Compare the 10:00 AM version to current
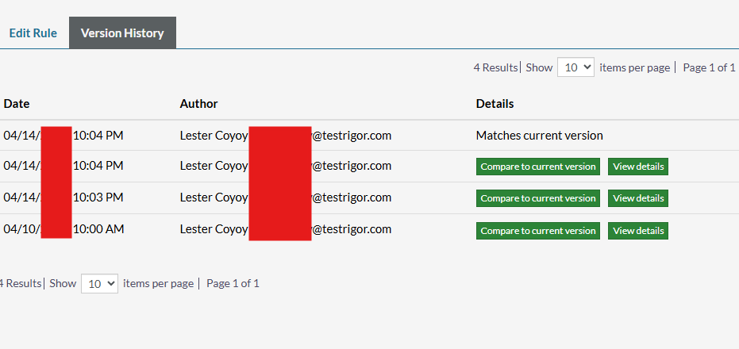Viewport: 739px width, 349px height. [537, 231]
